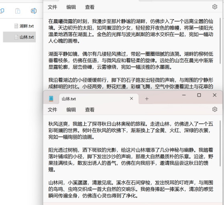
Task: Click the paste icon in Explorer toolbar
Action: pyautogui.click(x=18, y=11)
